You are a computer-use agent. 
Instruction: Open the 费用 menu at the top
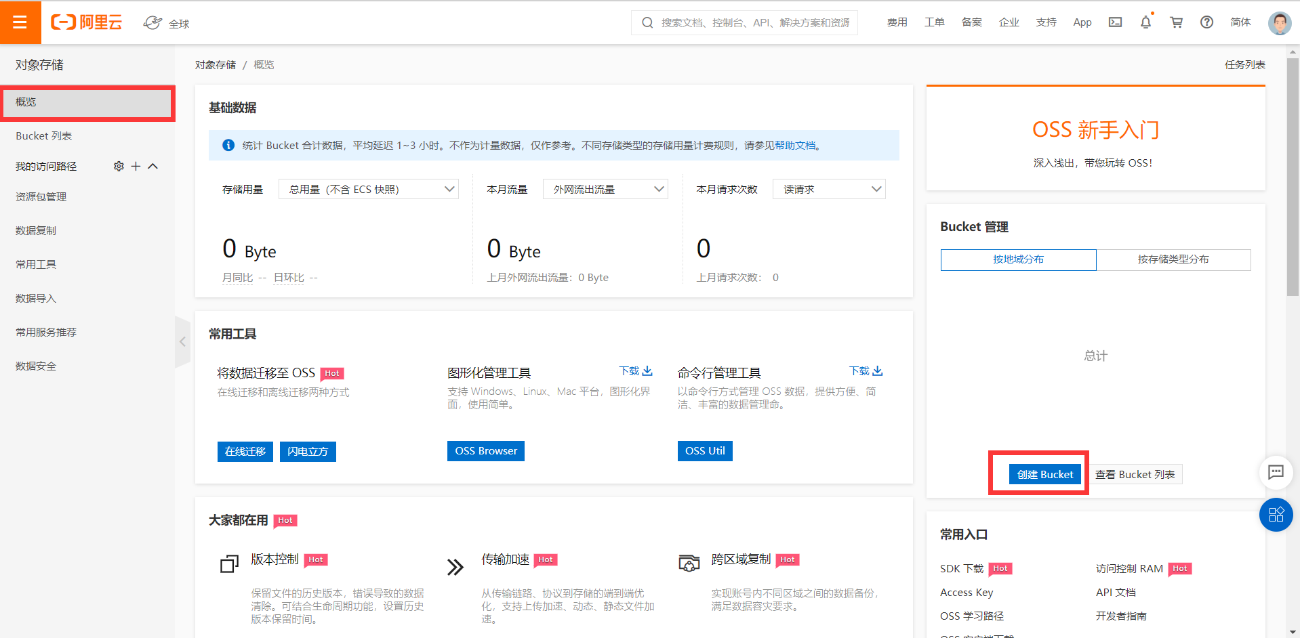point(896,22)
